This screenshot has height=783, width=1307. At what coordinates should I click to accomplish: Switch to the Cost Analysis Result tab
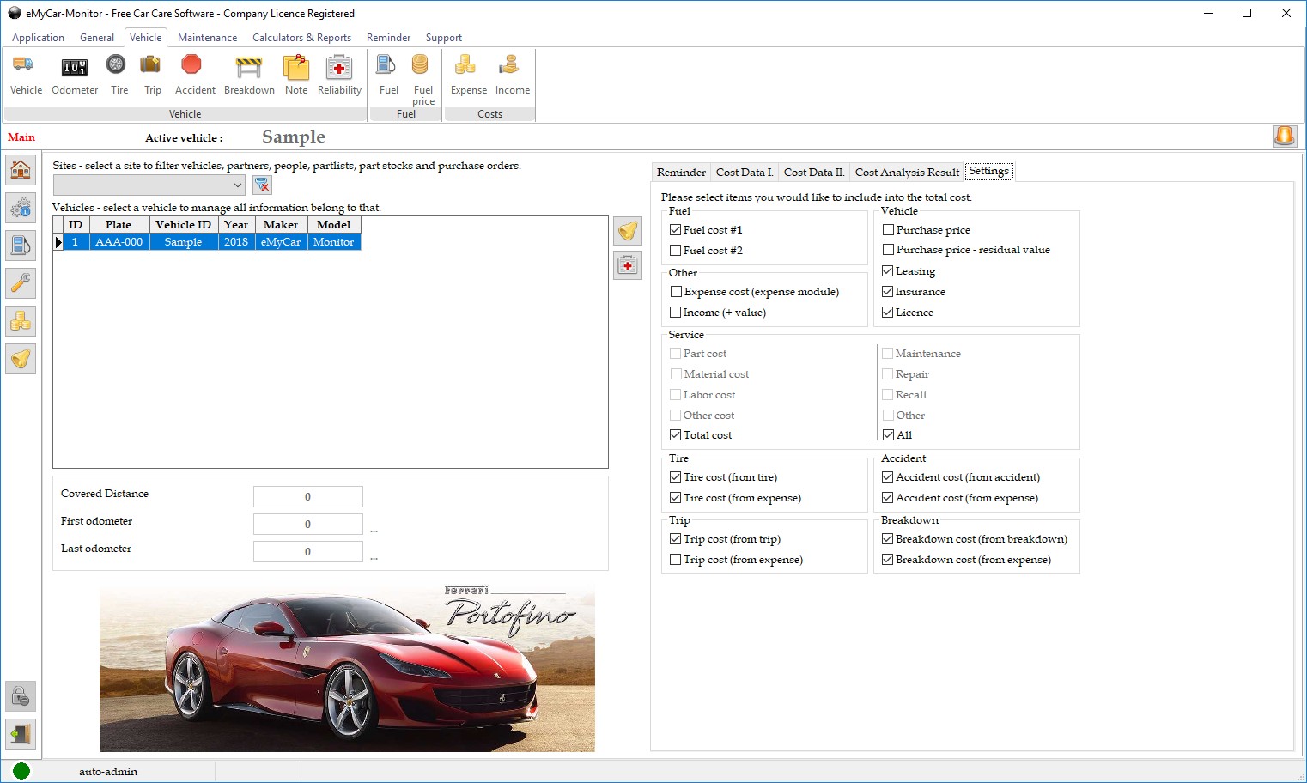(x=906, y=172)
